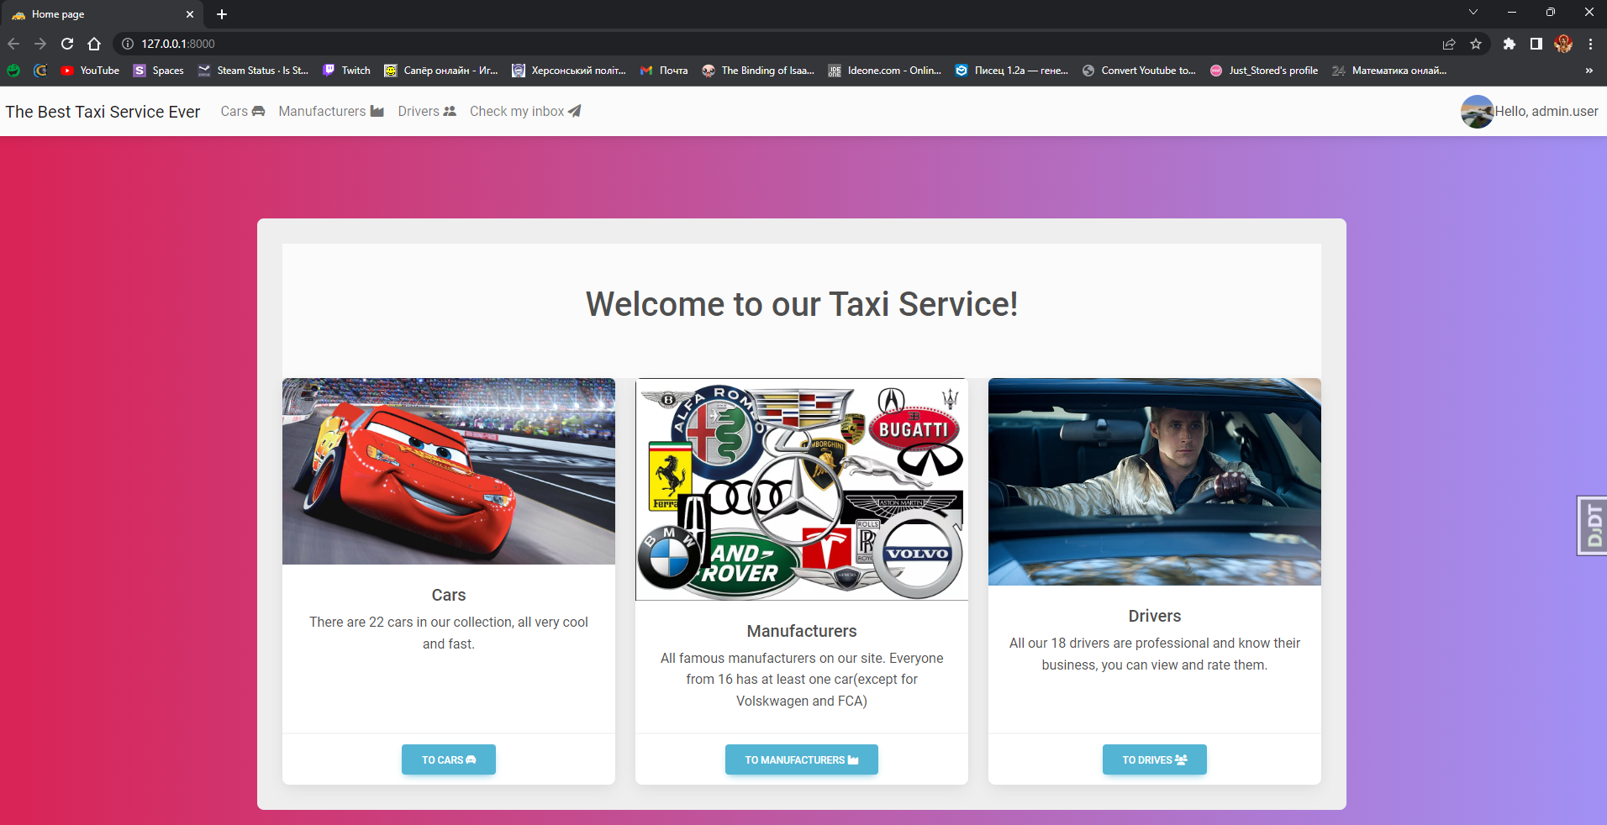Open the Manufacturers navigation menu item
This screenshot has width=1607, height=825.
coord(322,111)
